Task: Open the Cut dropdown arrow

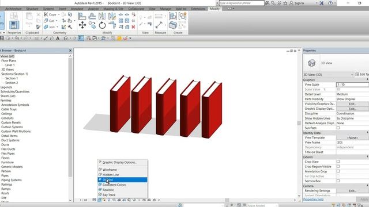Action: coord(57,21)
